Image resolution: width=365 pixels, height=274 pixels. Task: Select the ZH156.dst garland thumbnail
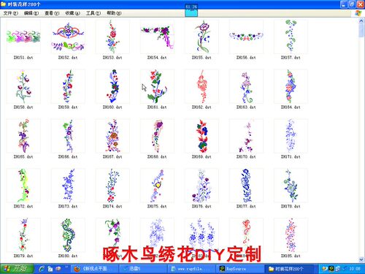(246, 37)
